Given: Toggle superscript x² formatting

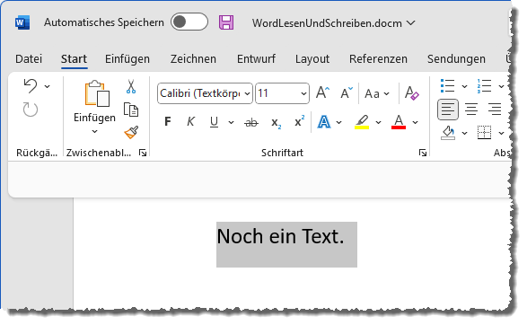Looking at the screenshot, I should (299, 121).
